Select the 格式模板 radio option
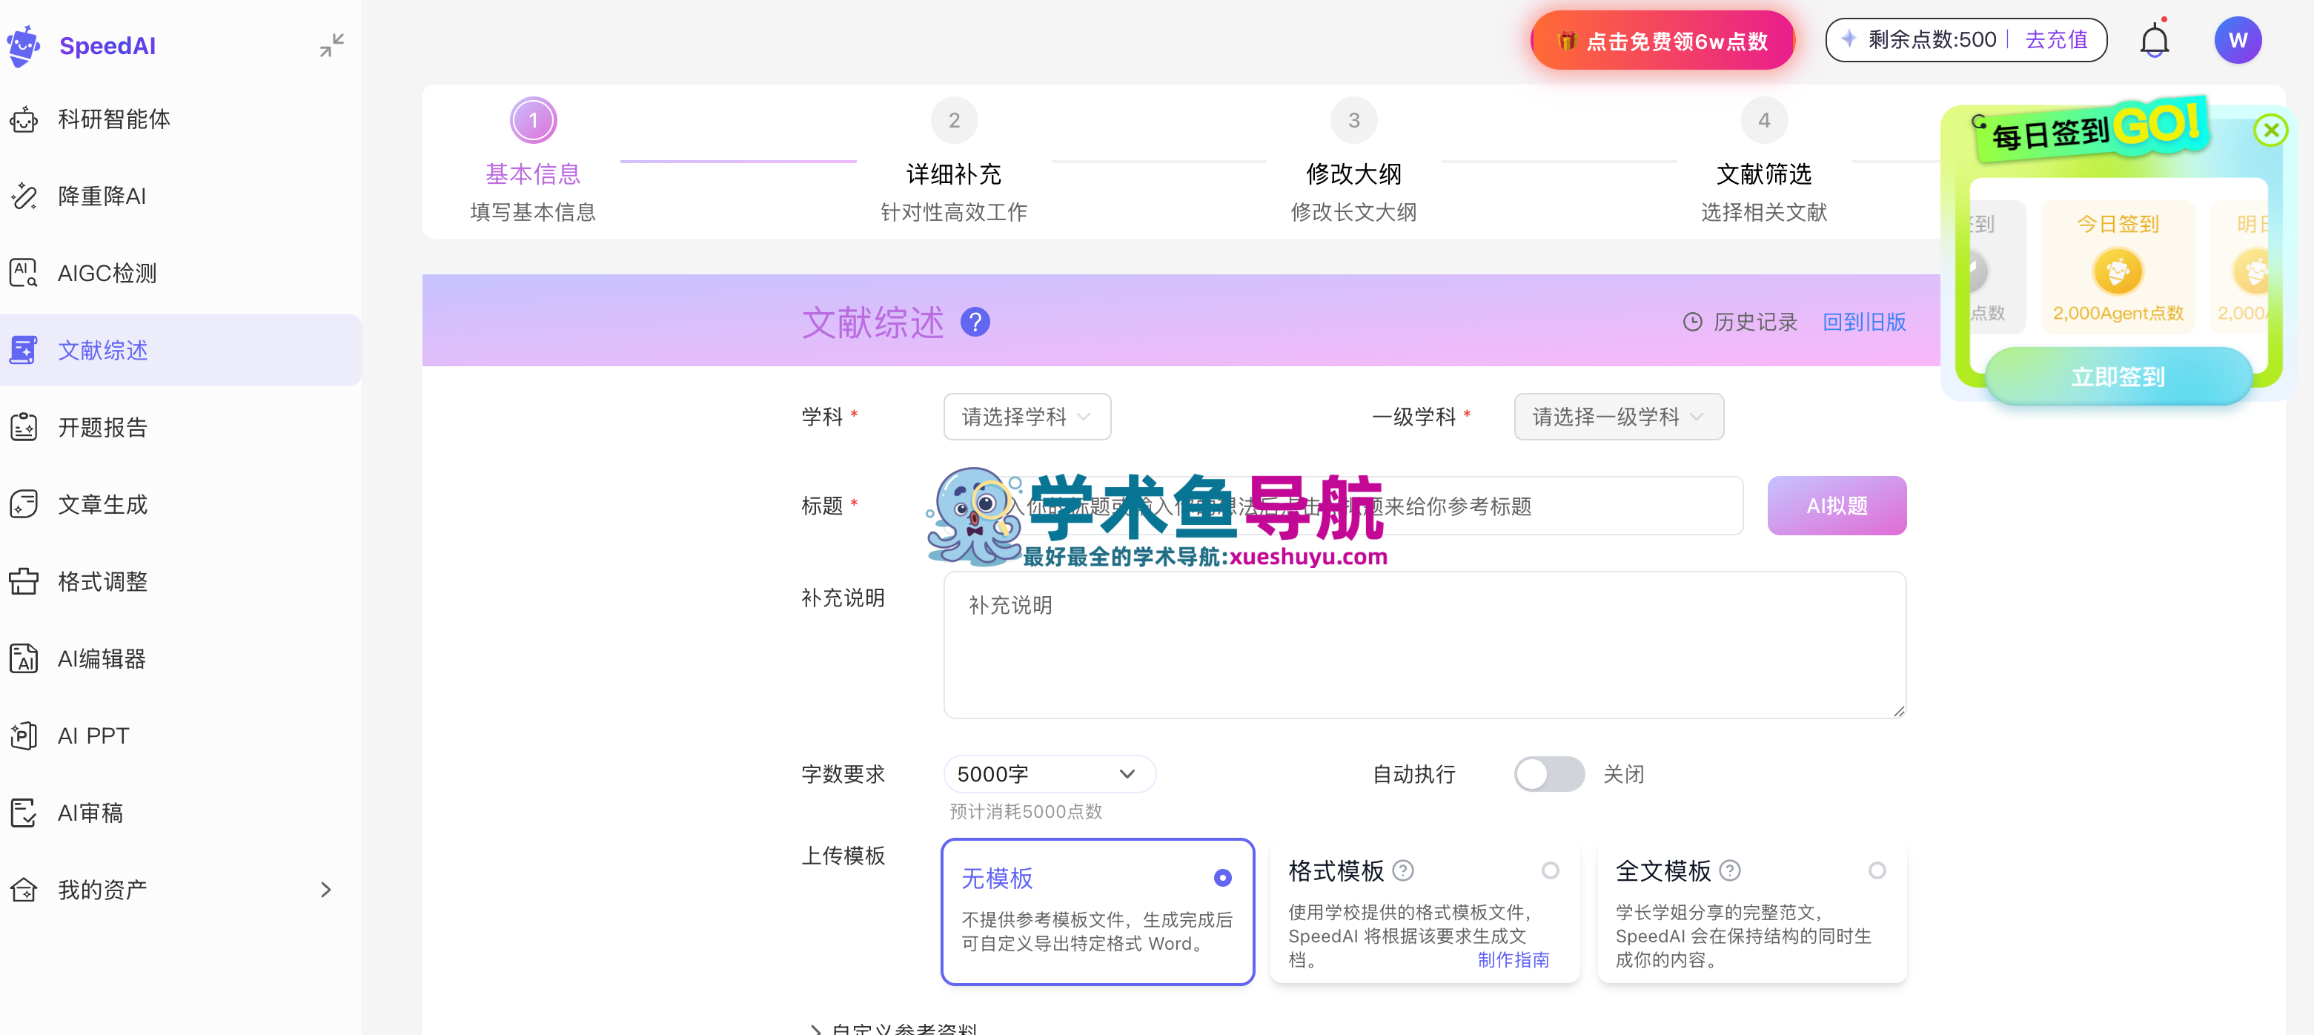 pos(1551,870)
